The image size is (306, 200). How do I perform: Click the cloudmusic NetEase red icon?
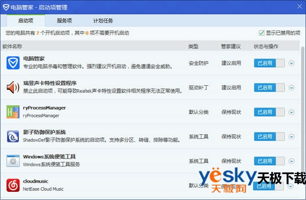(x=13, y=185)
